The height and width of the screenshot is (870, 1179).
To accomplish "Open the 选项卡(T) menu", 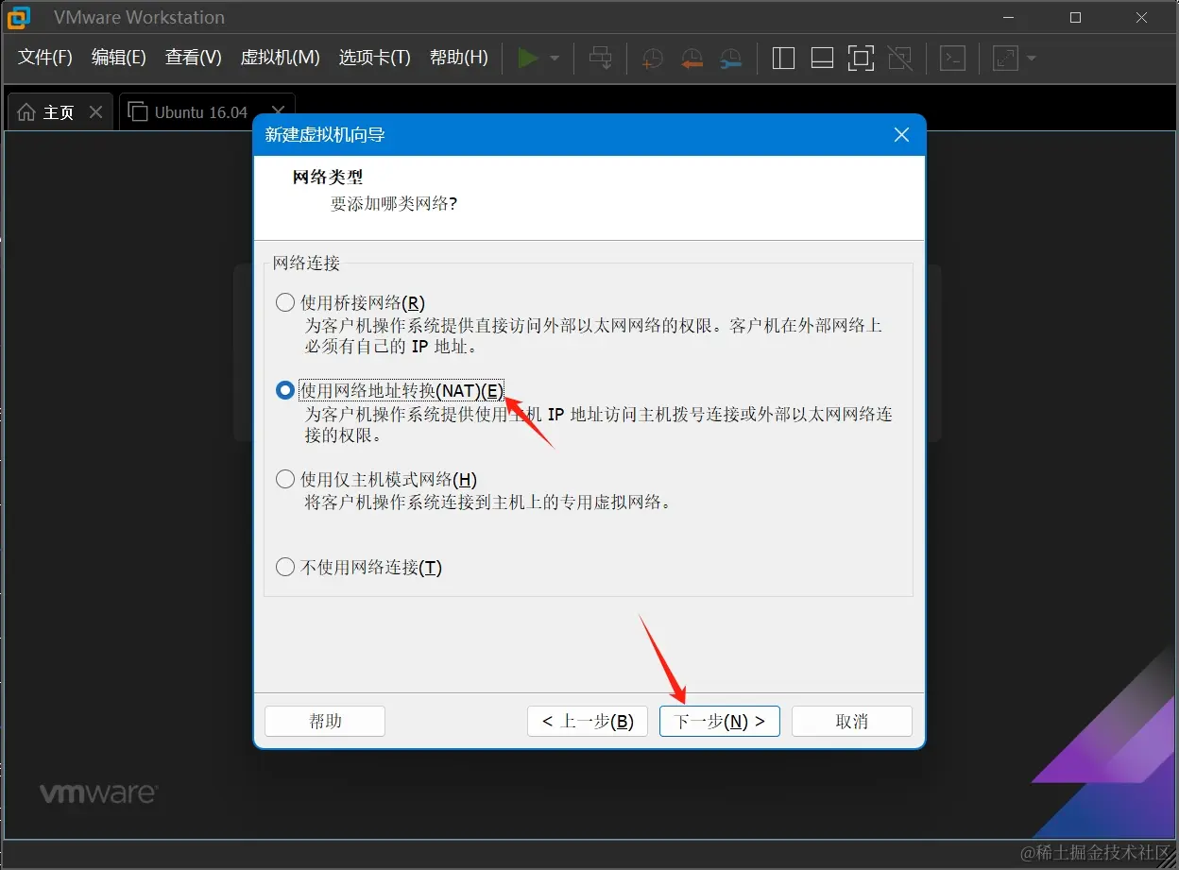I will [375, 58].
